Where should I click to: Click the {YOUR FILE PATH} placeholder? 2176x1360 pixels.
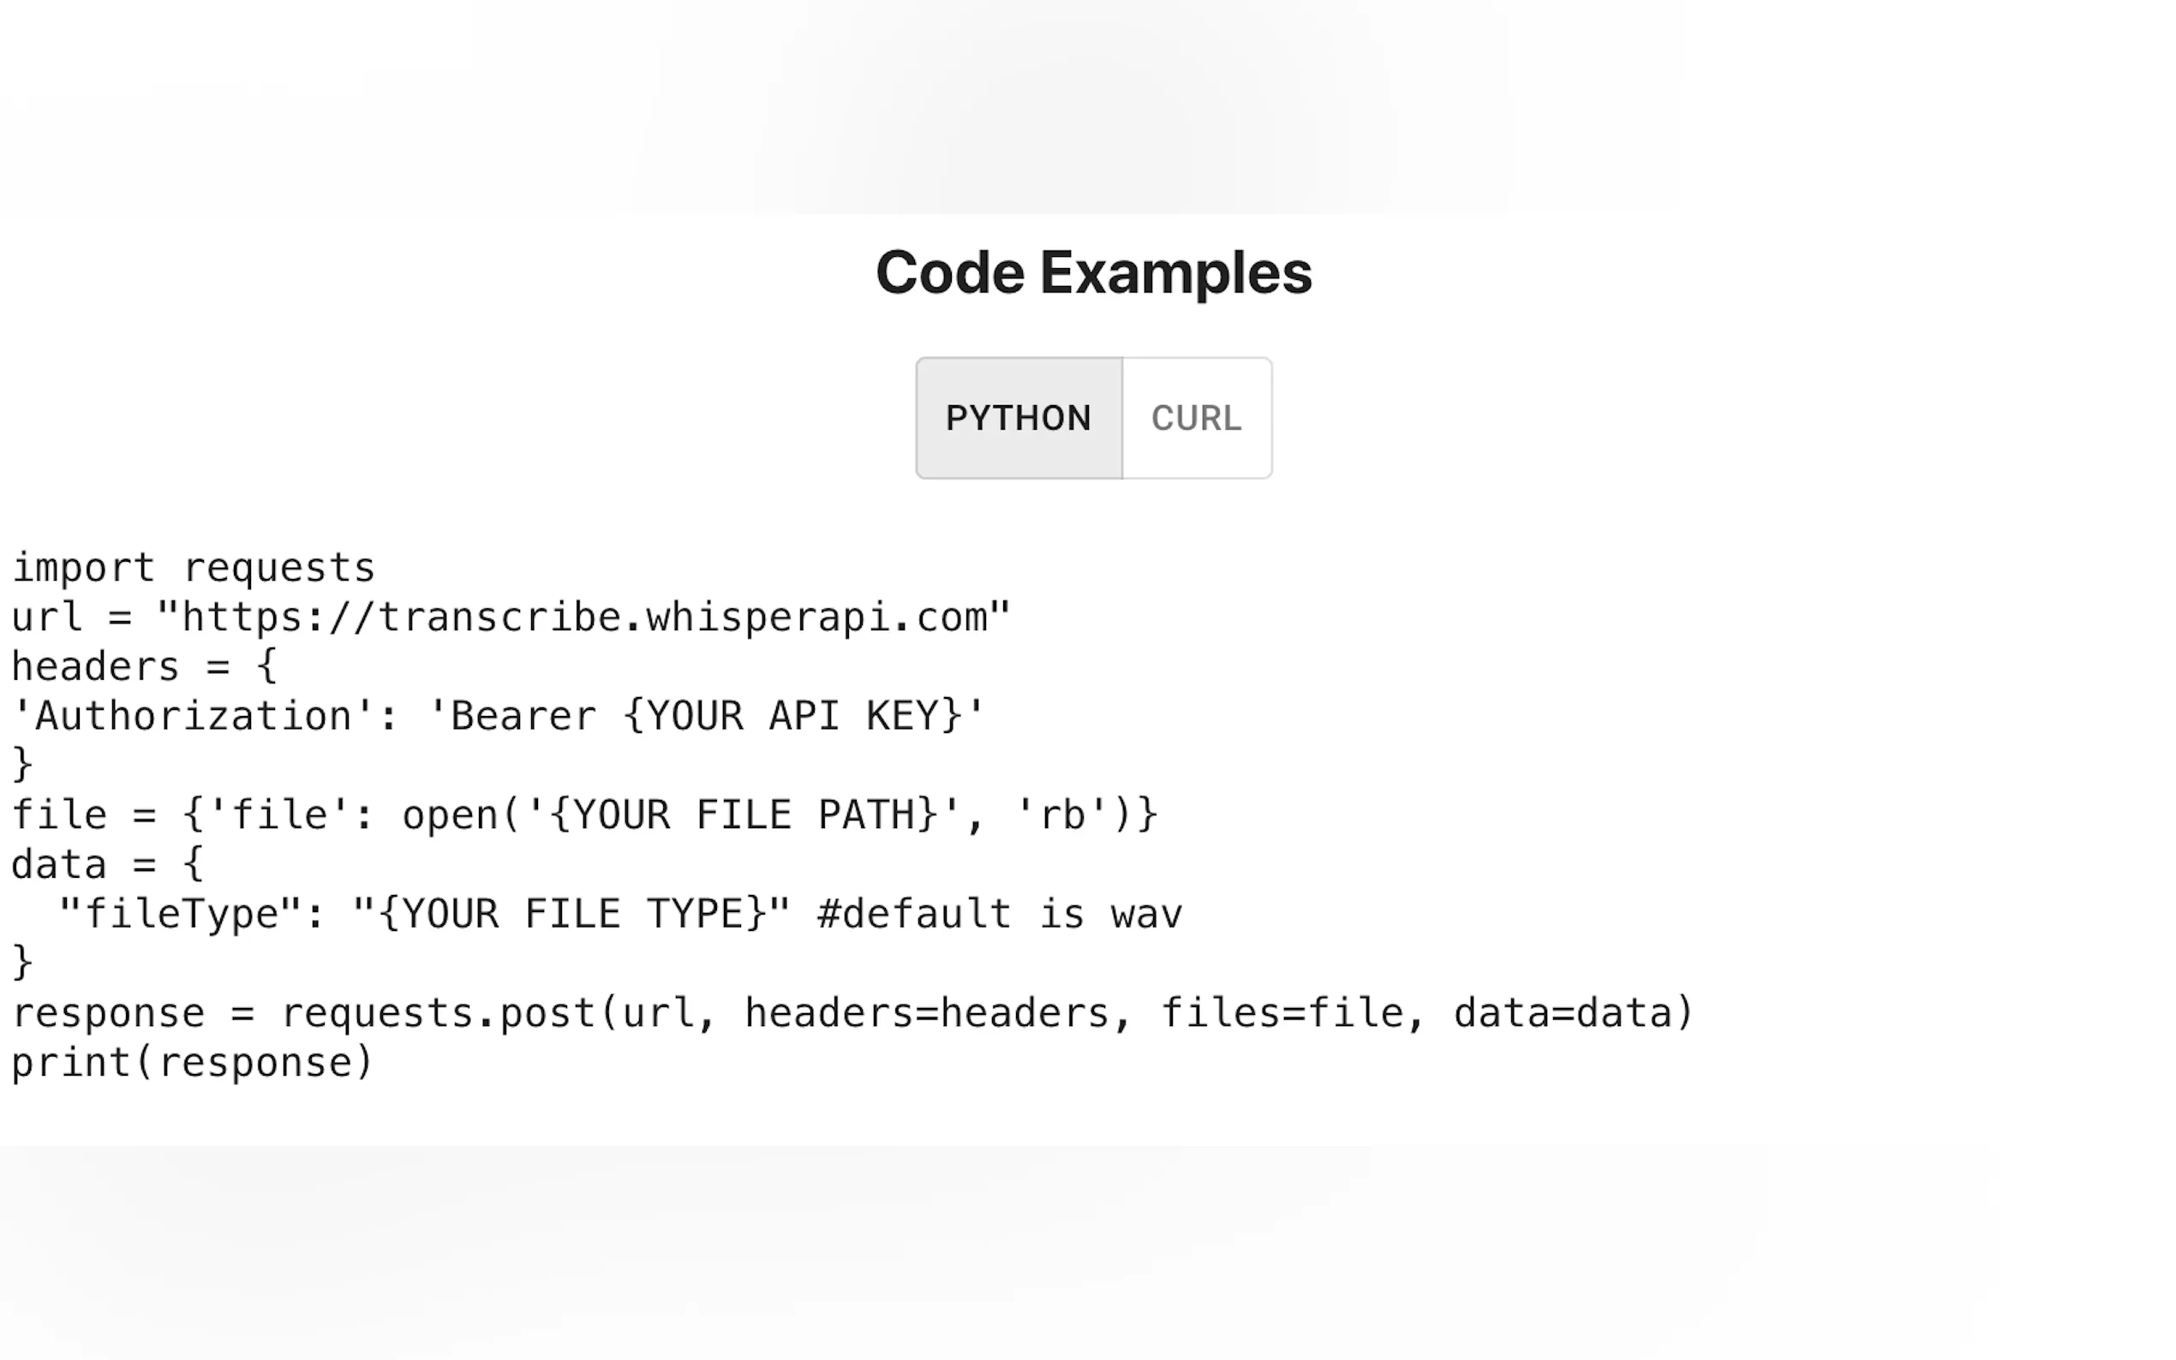click(x=744, y=816)
